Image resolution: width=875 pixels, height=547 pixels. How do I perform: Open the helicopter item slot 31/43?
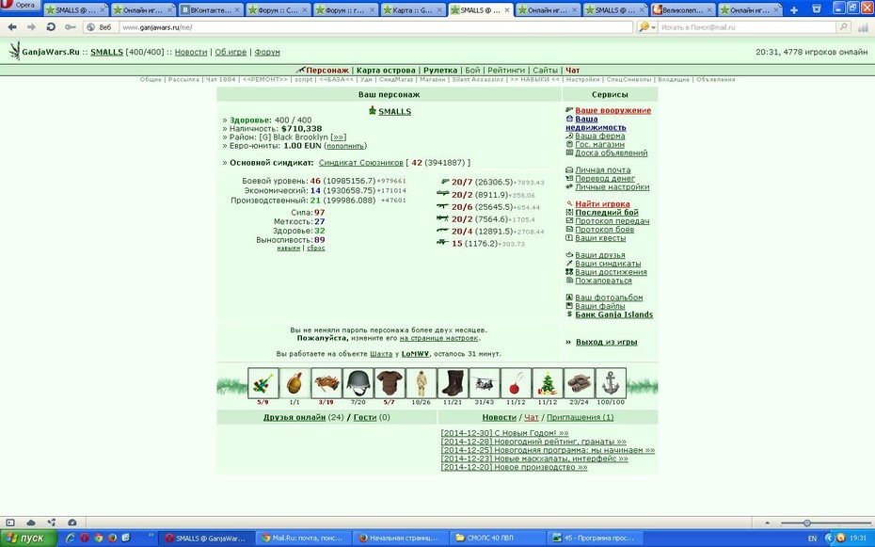pyautogui.click(x=485, y=383)
